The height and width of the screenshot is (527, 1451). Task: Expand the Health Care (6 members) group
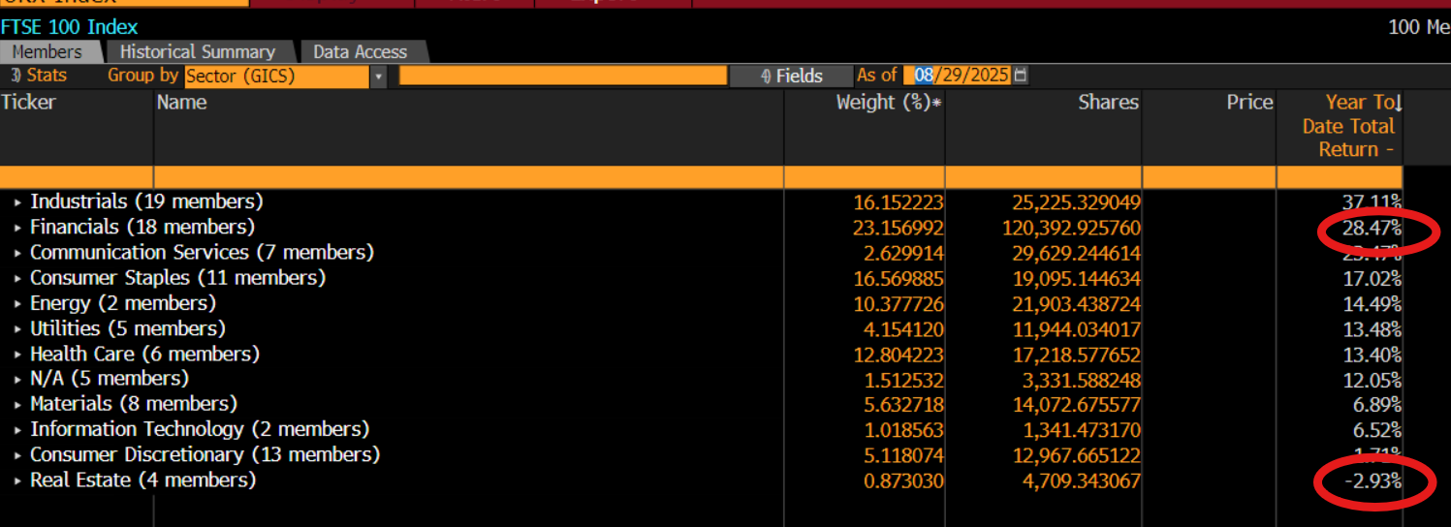(x=17, y=355)
